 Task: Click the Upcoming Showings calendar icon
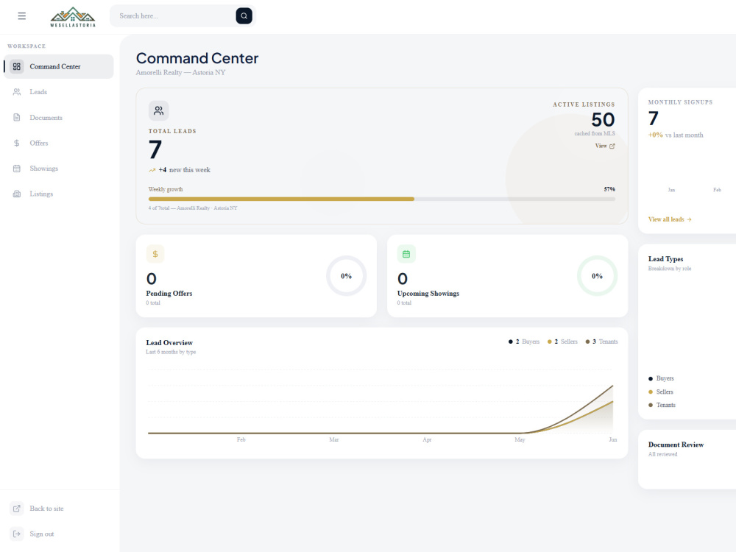(406, 254)
